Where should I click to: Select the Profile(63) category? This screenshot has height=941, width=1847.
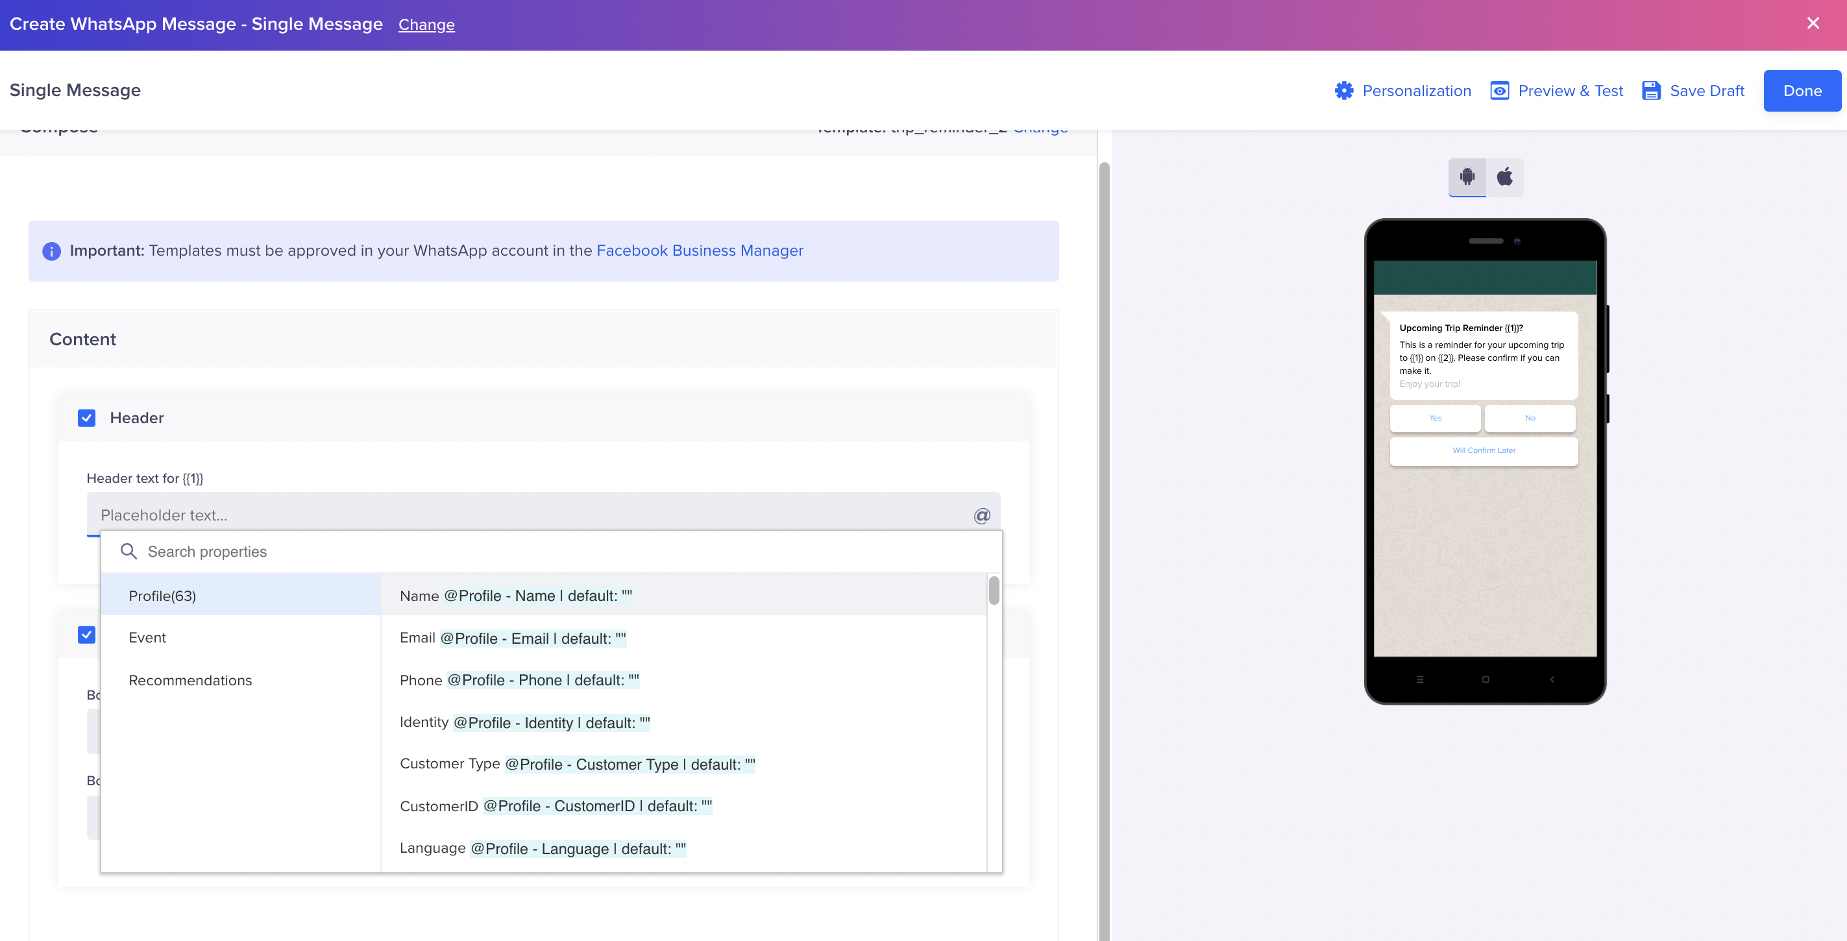pyautogui.click(x=162, y=595)
